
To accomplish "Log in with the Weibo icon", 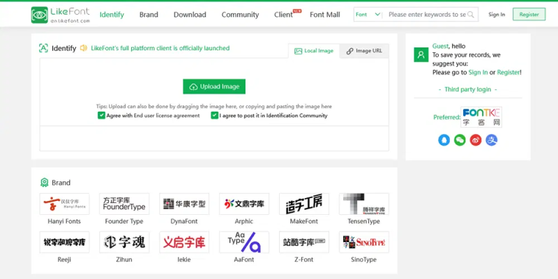I will coord(476,140).
